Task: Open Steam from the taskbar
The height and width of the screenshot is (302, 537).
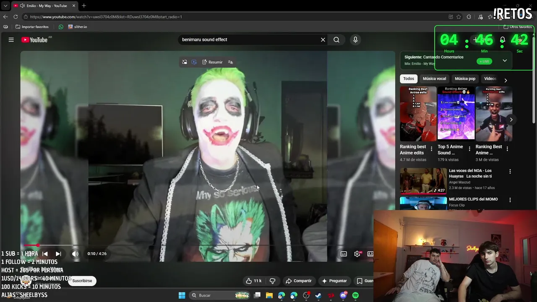Action: coord(318,295)
